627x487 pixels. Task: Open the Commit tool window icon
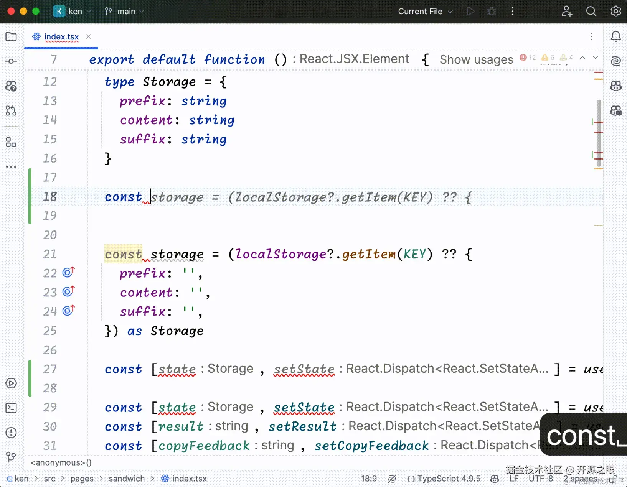click(11, 61)
